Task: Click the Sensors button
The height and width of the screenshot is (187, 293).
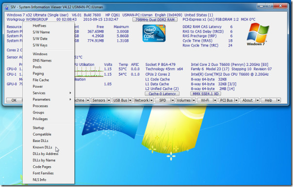Action: [99, 100]
